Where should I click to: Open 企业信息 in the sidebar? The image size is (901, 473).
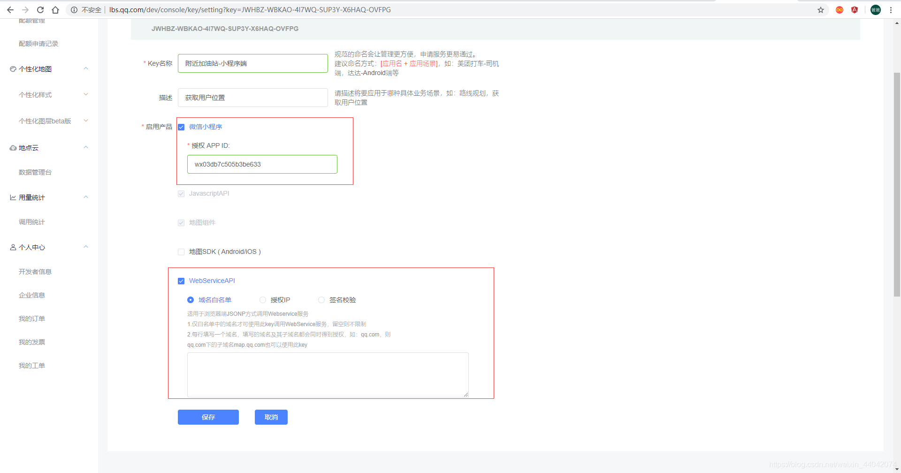pos(32,295)
